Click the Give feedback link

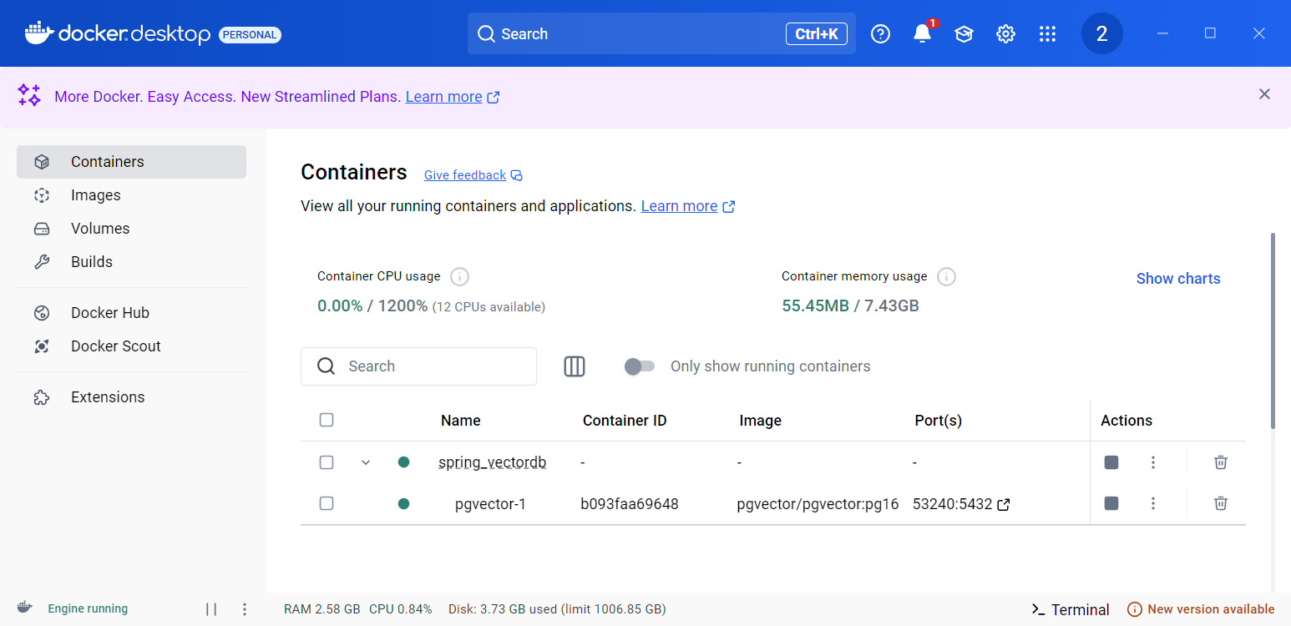coord(465,175)
